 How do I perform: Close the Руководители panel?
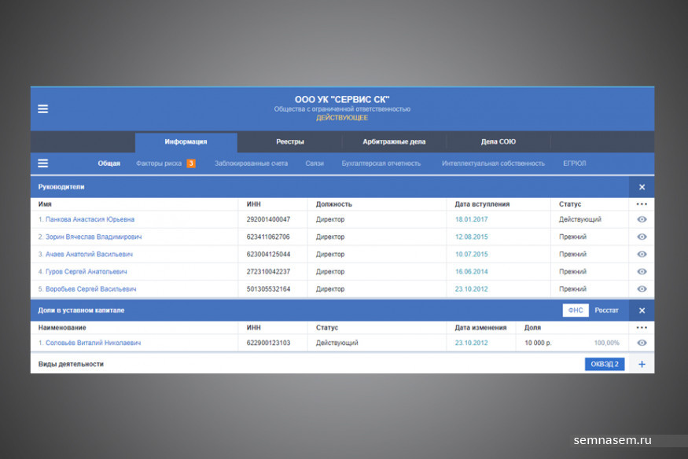[x=642, y=187]
